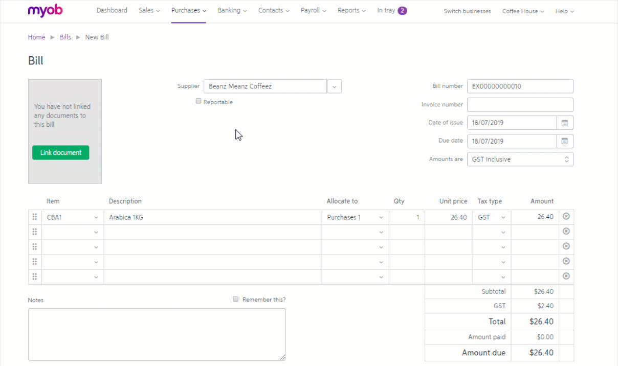Click the delete icon on the last row
The height and width of the screenshot is (366, 618).
coord(566,276)
